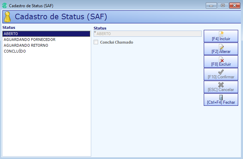Click the Cancelar gray X icon
Viewport: 243px width, 159px height.
coord(221,85)
